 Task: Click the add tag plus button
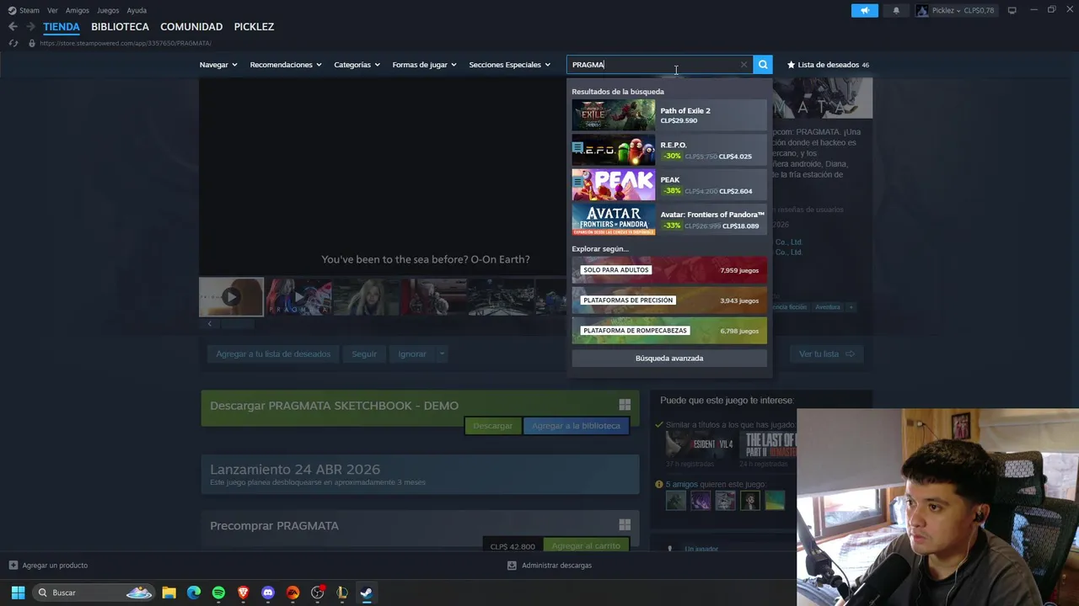coord(851,307)
